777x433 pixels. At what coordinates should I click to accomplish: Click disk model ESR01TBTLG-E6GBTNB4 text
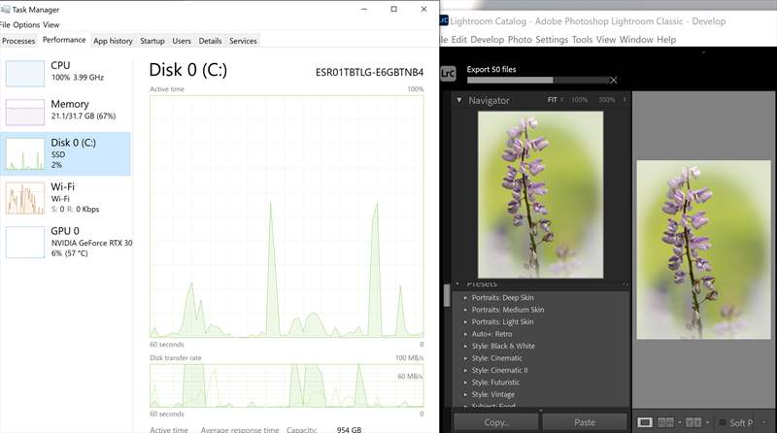369,73
